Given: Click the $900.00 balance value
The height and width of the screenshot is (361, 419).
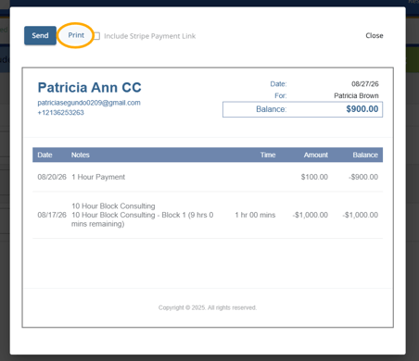Looking at the screenshot, I should click(362, 109).
